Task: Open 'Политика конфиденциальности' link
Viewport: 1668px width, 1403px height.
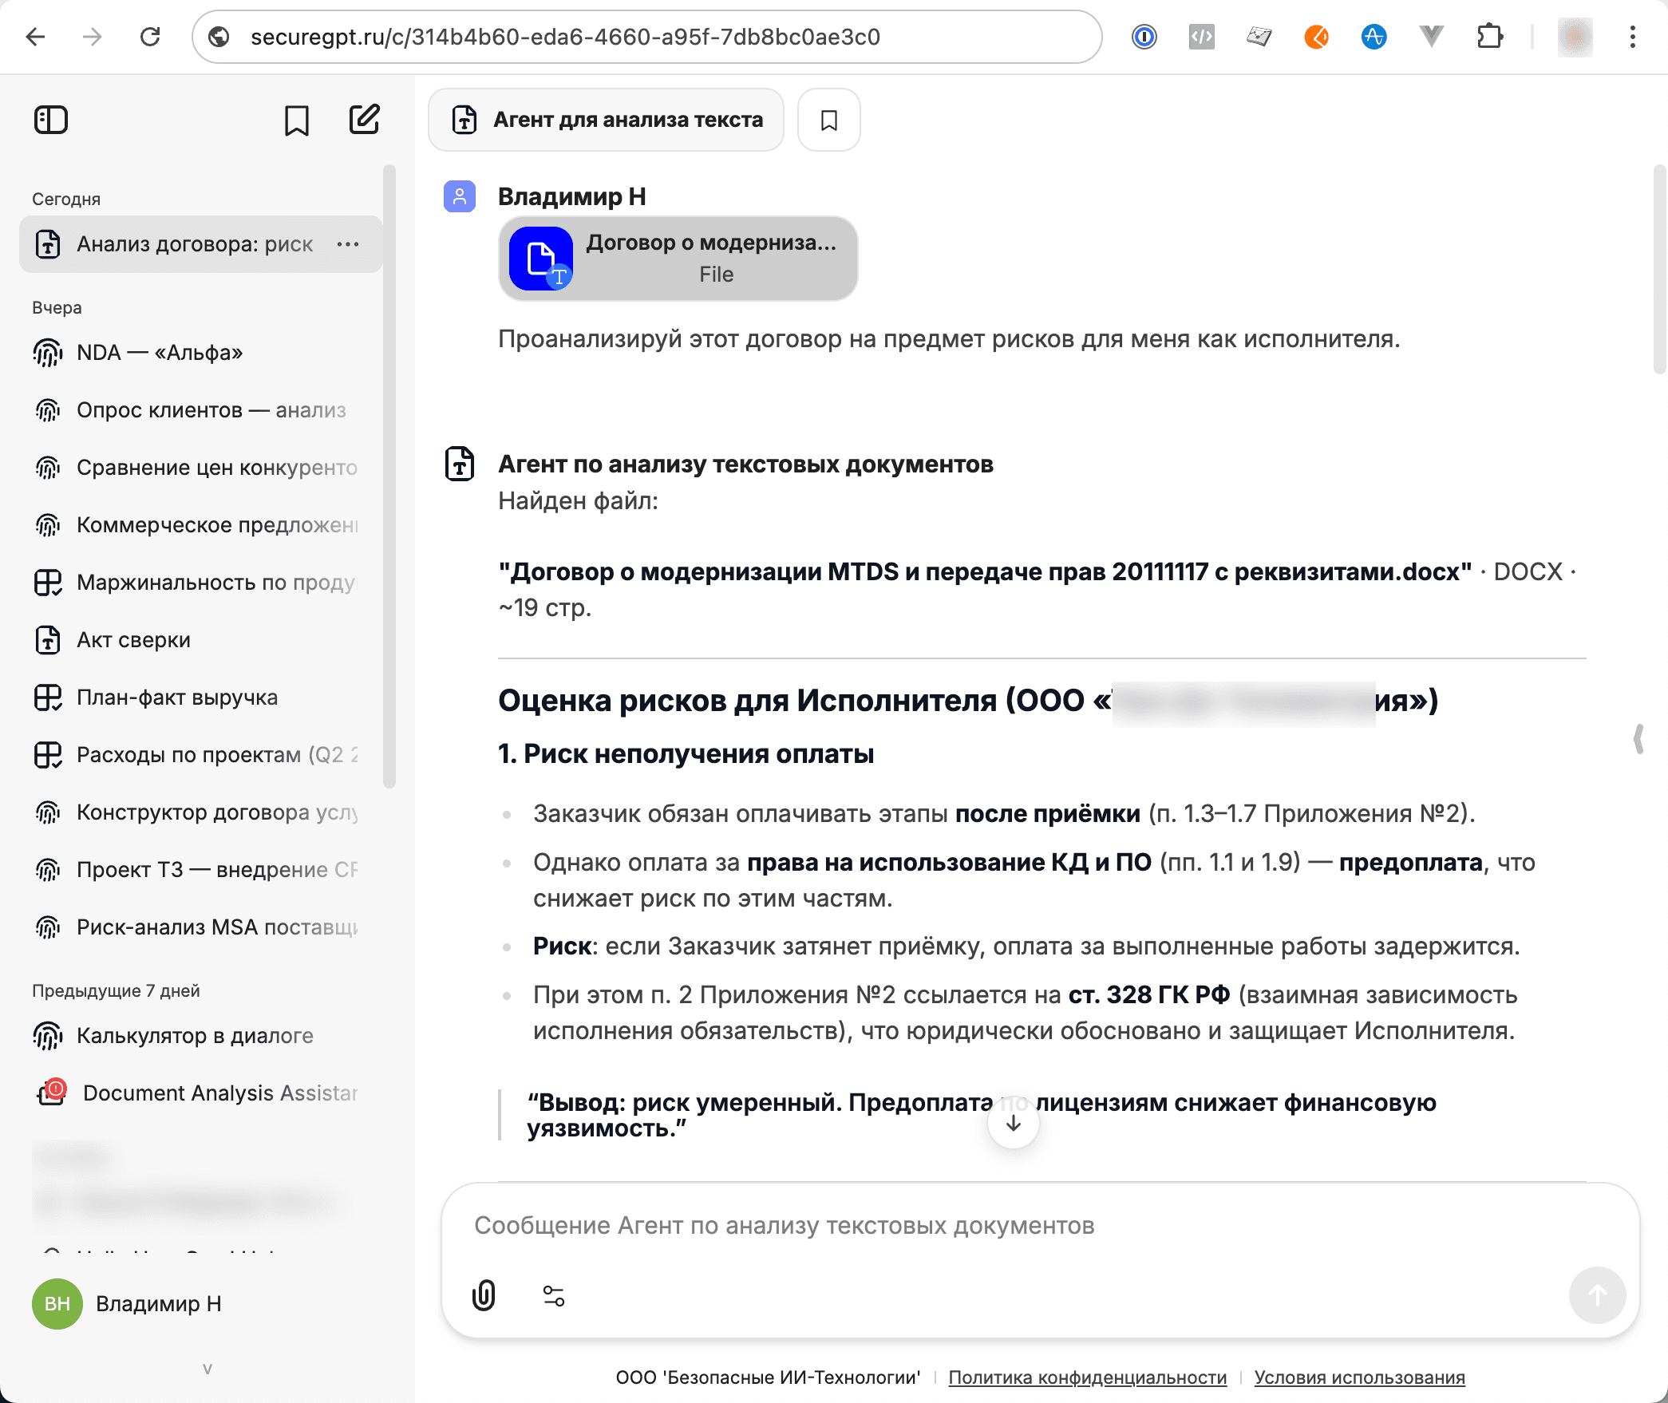Action: tap(1087, 1377)
